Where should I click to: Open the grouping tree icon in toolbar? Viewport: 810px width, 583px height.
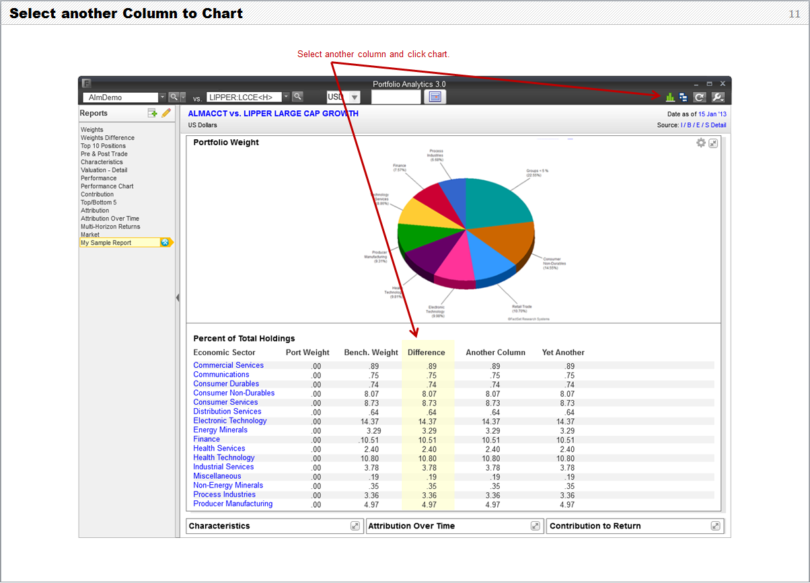[x=684, y=97]
